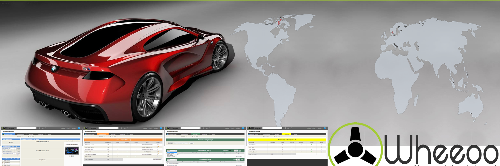500x166 pixels.
Task: Click the Enter Automobile VIN input field
Action: (x=181, y=143)
